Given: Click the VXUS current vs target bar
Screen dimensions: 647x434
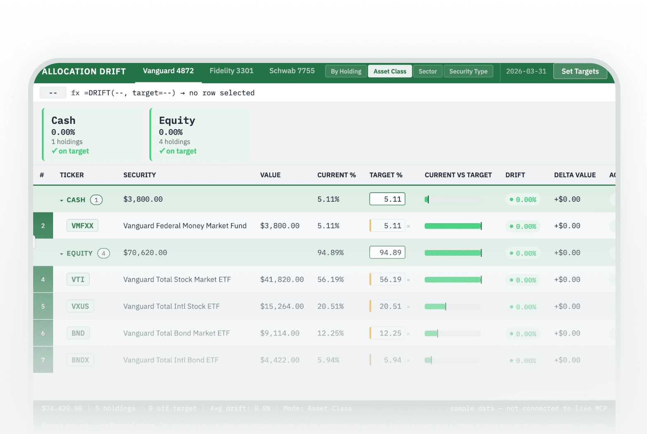Looking at the screenshot, I should (453, 306).
